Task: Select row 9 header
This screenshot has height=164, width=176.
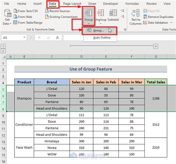Action: pos(3,116)
